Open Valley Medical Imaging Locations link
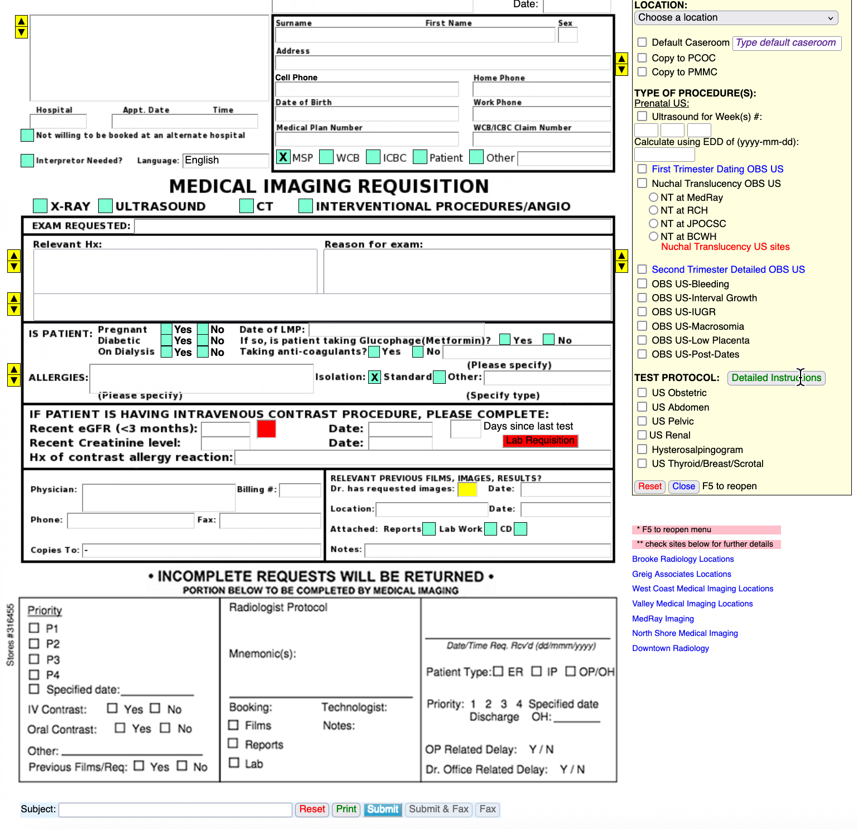The width and height of the screenshot is (858, 829). (692, 604)
